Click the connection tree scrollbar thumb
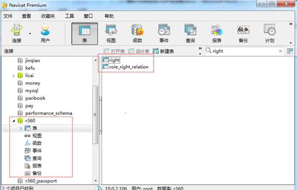The width and height of the screenshot is (297, 190). click(x=96, y=115)
